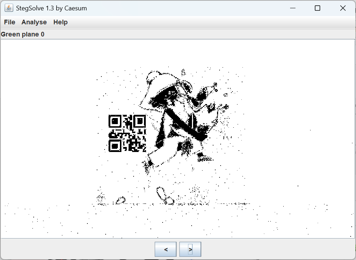
Task: Click the Java app icon in title bar
Action: click(9, 8)
